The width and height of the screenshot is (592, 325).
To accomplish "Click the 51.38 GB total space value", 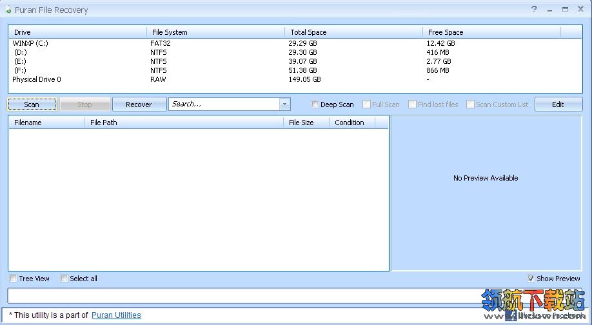I will coord(303,70).
